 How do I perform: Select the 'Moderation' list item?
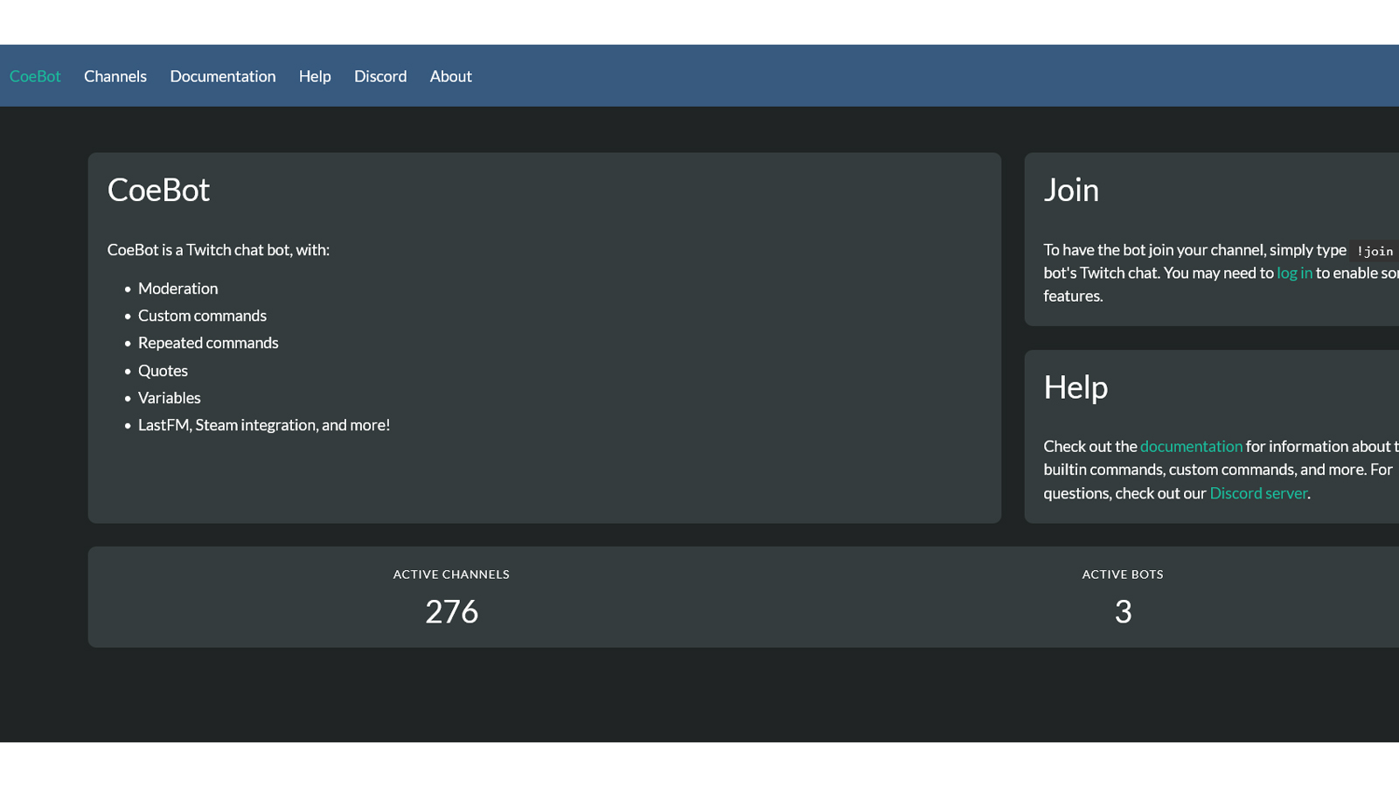[x=178, y=289]
